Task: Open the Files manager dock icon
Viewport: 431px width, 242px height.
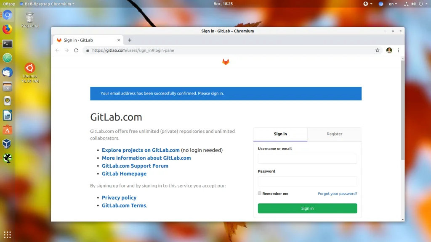Action: (x=8, y=87)
